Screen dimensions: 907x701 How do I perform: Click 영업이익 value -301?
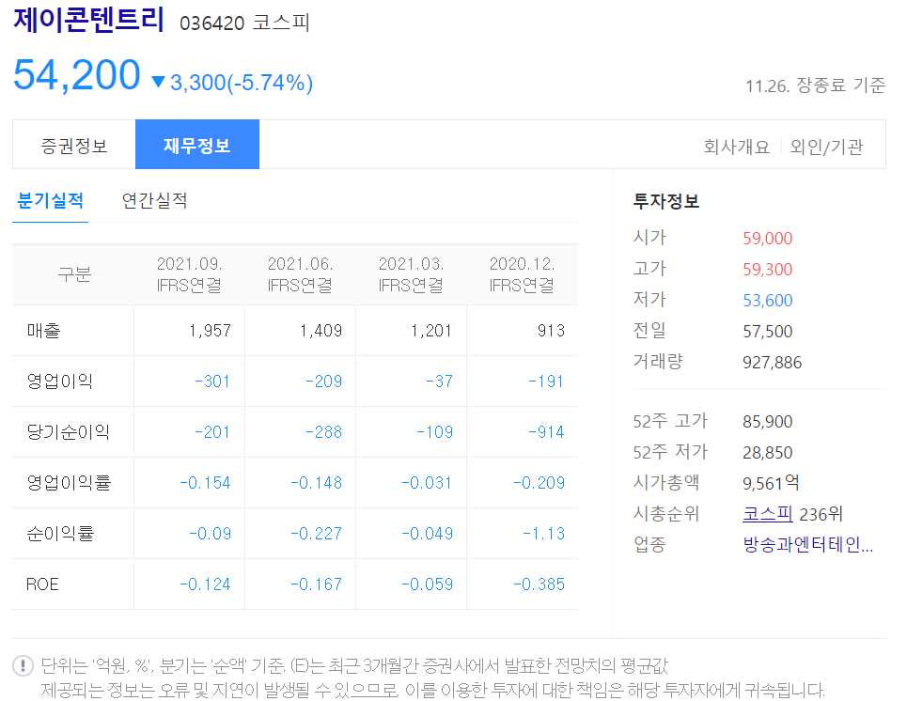coord(212,382)
